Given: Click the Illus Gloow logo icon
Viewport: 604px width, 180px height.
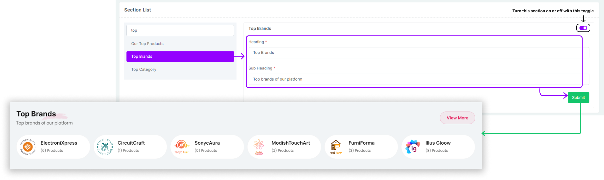Looking at the screenshot, I should point(413,147).
